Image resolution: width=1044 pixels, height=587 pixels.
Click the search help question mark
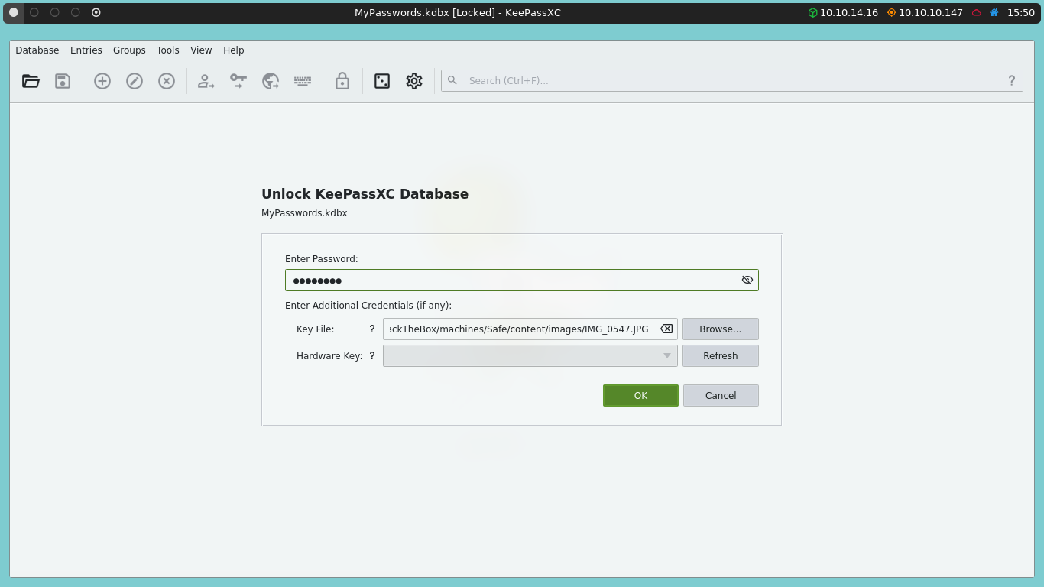1011,80
